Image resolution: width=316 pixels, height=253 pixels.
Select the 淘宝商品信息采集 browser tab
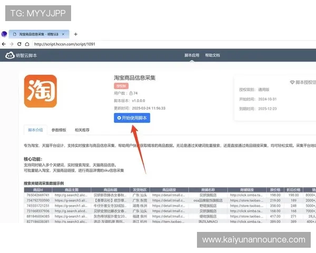[x=39, y=34]
